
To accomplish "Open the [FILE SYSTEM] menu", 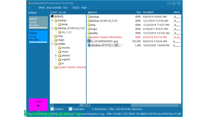I will point(54,8).
